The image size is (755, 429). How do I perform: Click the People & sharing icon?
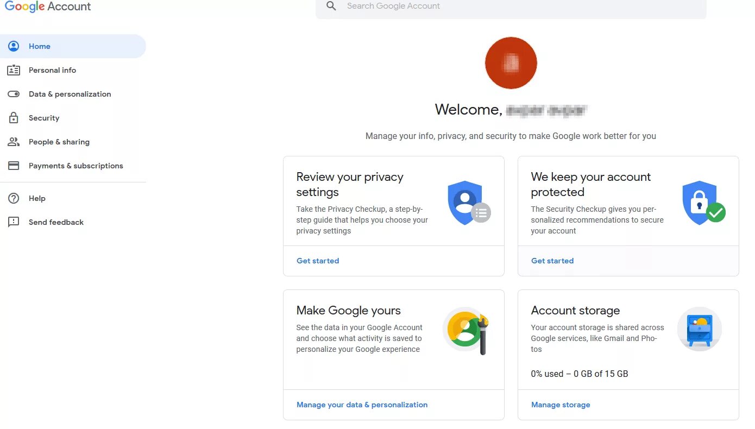[x=14, y=142]
